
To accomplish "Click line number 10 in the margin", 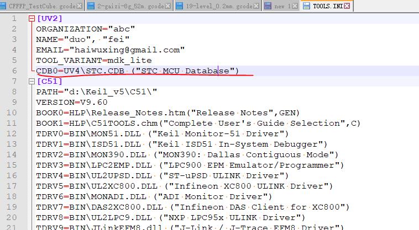I will tap(12, 113).
